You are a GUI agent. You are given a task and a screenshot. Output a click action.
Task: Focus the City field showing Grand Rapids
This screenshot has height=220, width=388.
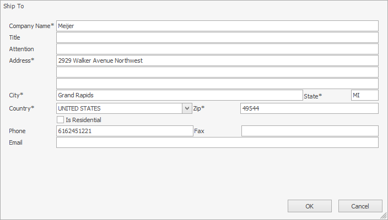click(179, 95)
